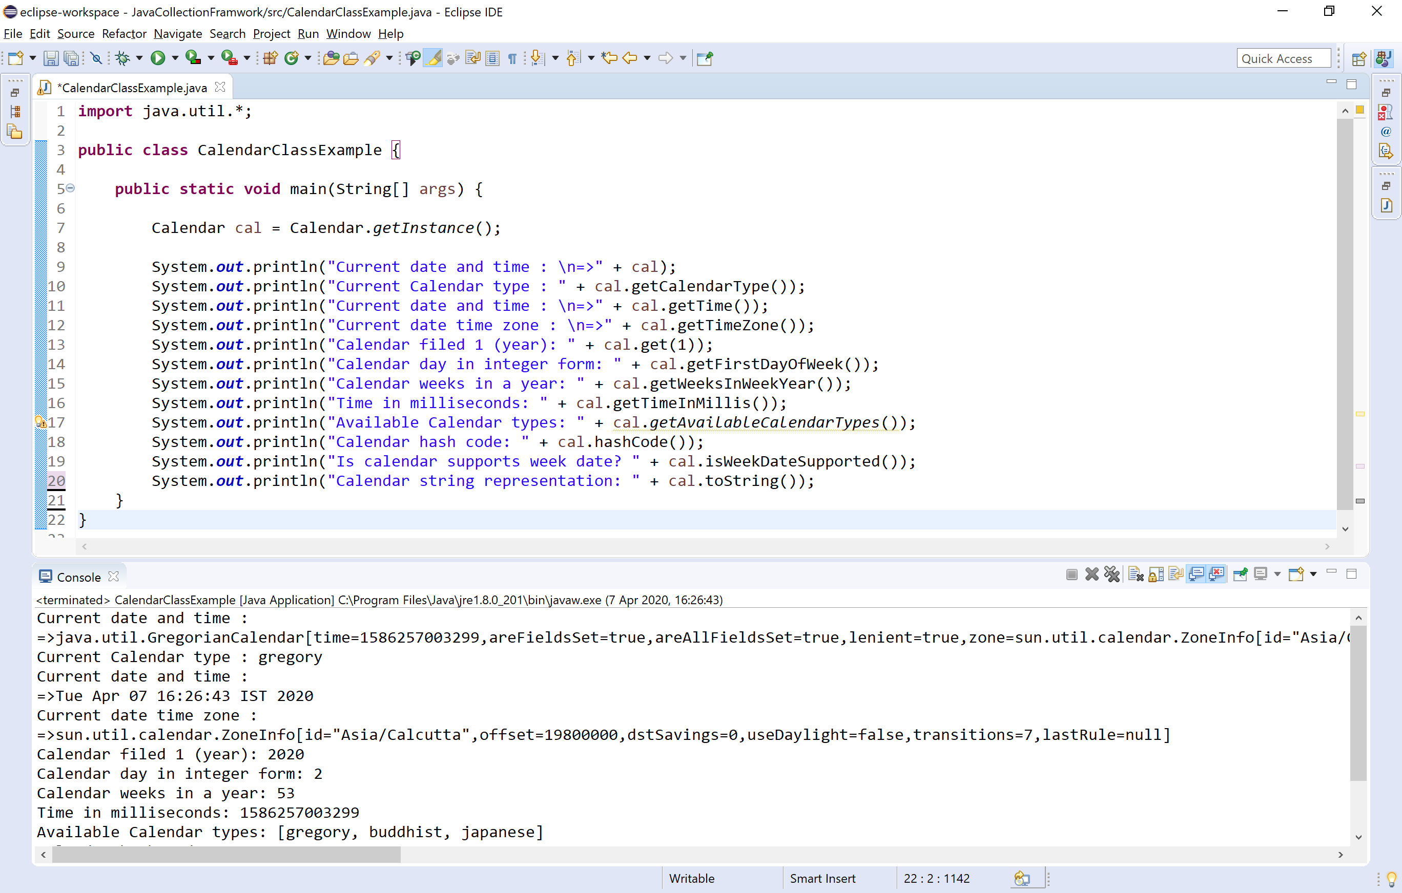Open the Open Console dropdown arrow
The height and width of the screenshot is (893, 1402).
[x=1313, y=575]
